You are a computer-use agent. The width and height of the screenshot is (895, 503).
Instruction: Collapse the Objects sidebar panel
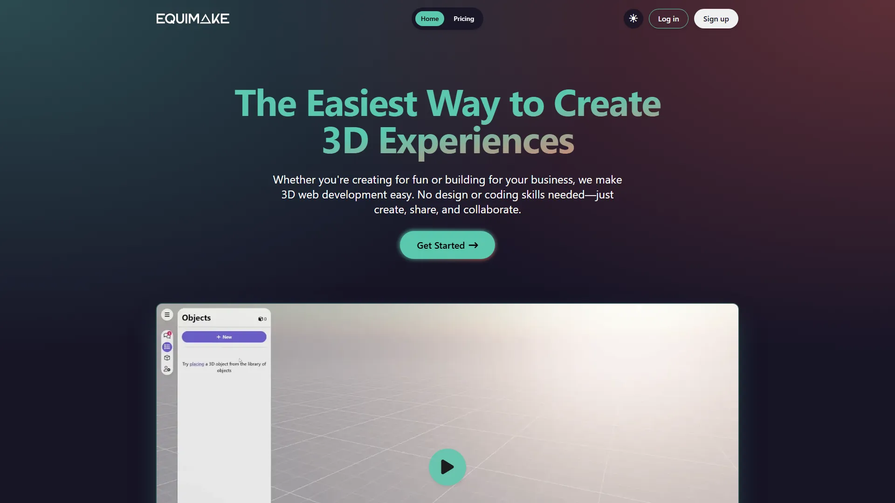167,315
